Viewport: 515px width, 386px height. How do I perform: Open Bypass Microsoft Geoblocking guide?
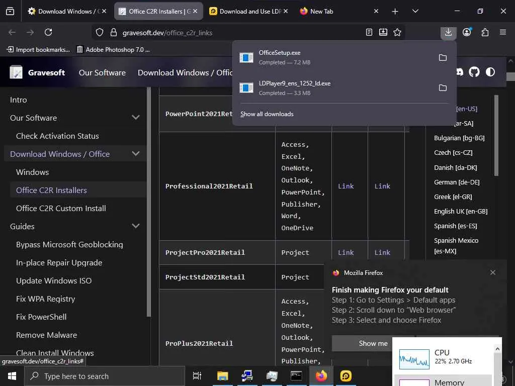click(69, 245)
